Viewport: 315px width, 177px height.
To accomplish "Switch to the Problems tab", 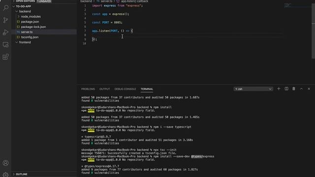I will (88, 89).
